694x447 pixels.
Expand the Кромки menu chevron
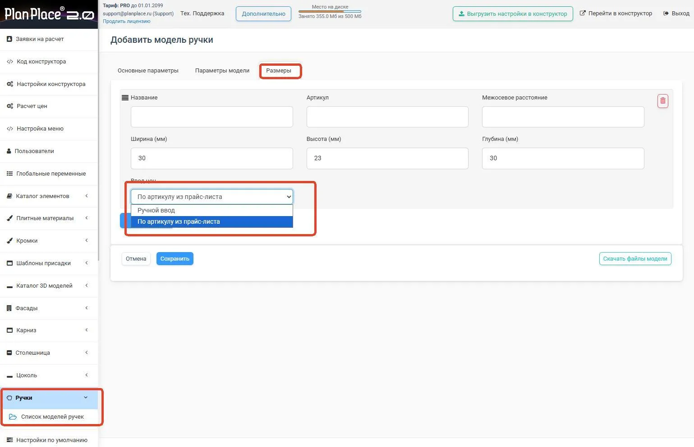pos(87,240)
